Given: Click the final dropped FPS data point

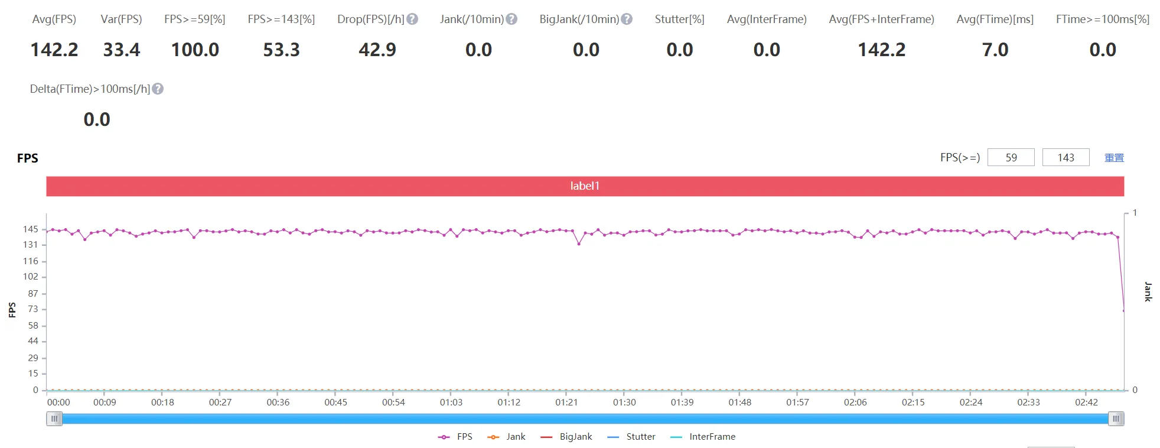Looking at the screenshot, I should point(1124,310).
